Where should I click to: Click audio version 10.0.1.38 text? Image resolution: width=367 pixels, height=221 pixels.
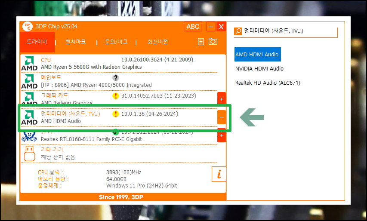click(150, 114)
